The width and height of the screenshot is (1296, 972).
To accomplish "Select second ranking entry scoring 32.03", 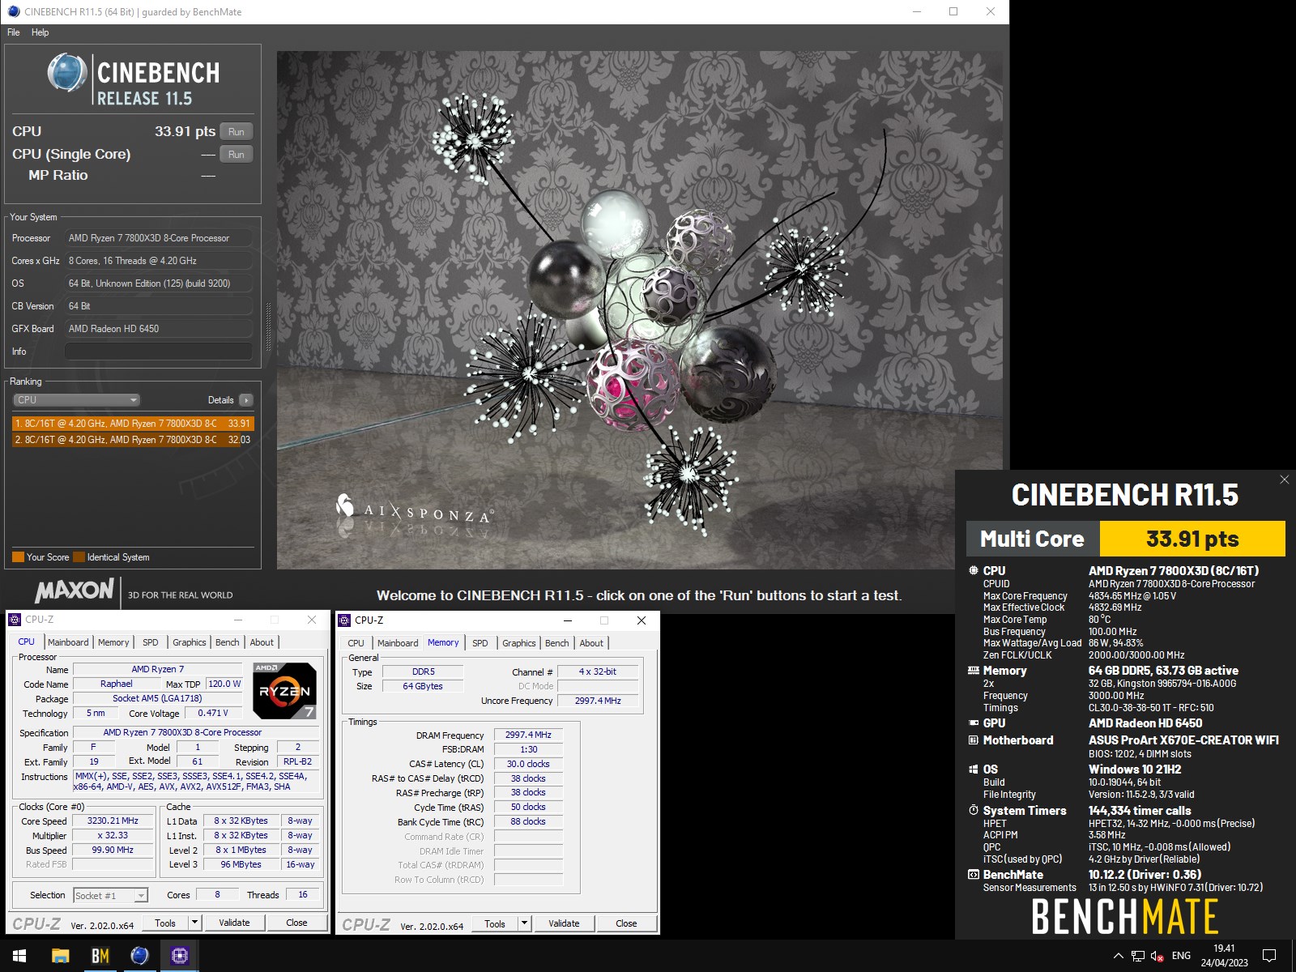I will pyautogui.click(x=133, y=440).
